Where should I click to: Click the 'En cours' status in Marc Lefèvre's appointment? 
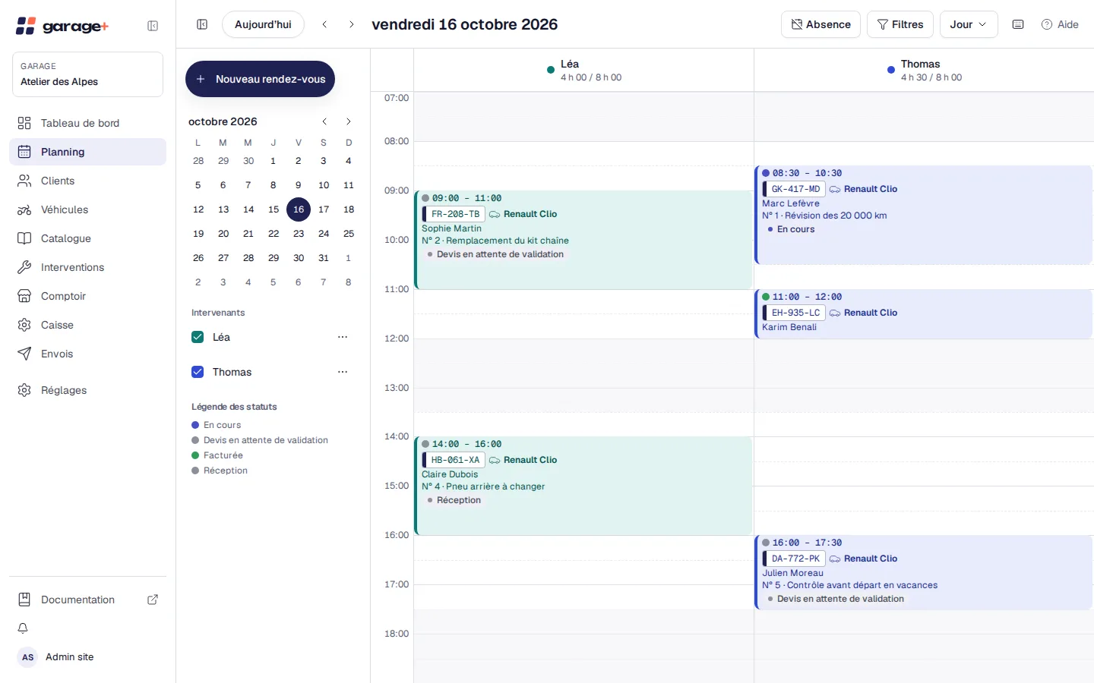tap(792, 229)
